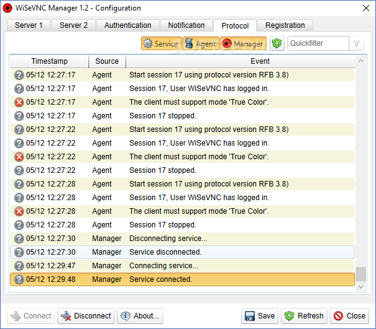This screenshot has height=329, width=376.
Task: Click the Close button at bottom
Action: click(x=349, y=316)
